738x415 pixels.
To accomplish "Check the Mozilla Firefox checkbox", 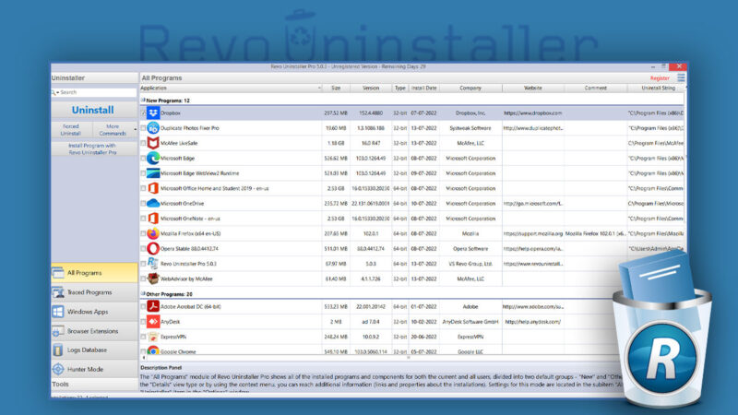I will coord(143,233).
